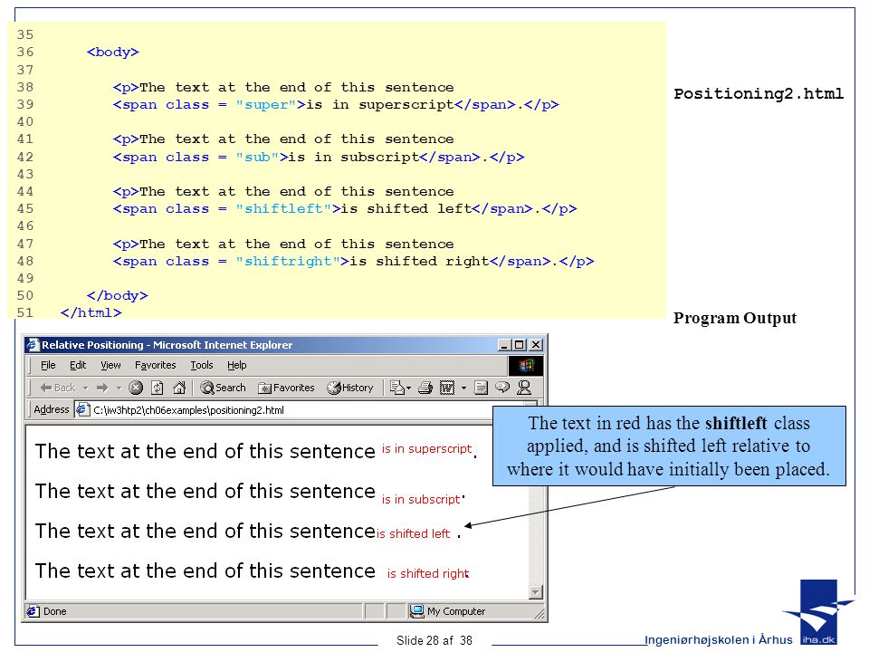Click the 'is in subscript' red text

click(x=421, y=499)
